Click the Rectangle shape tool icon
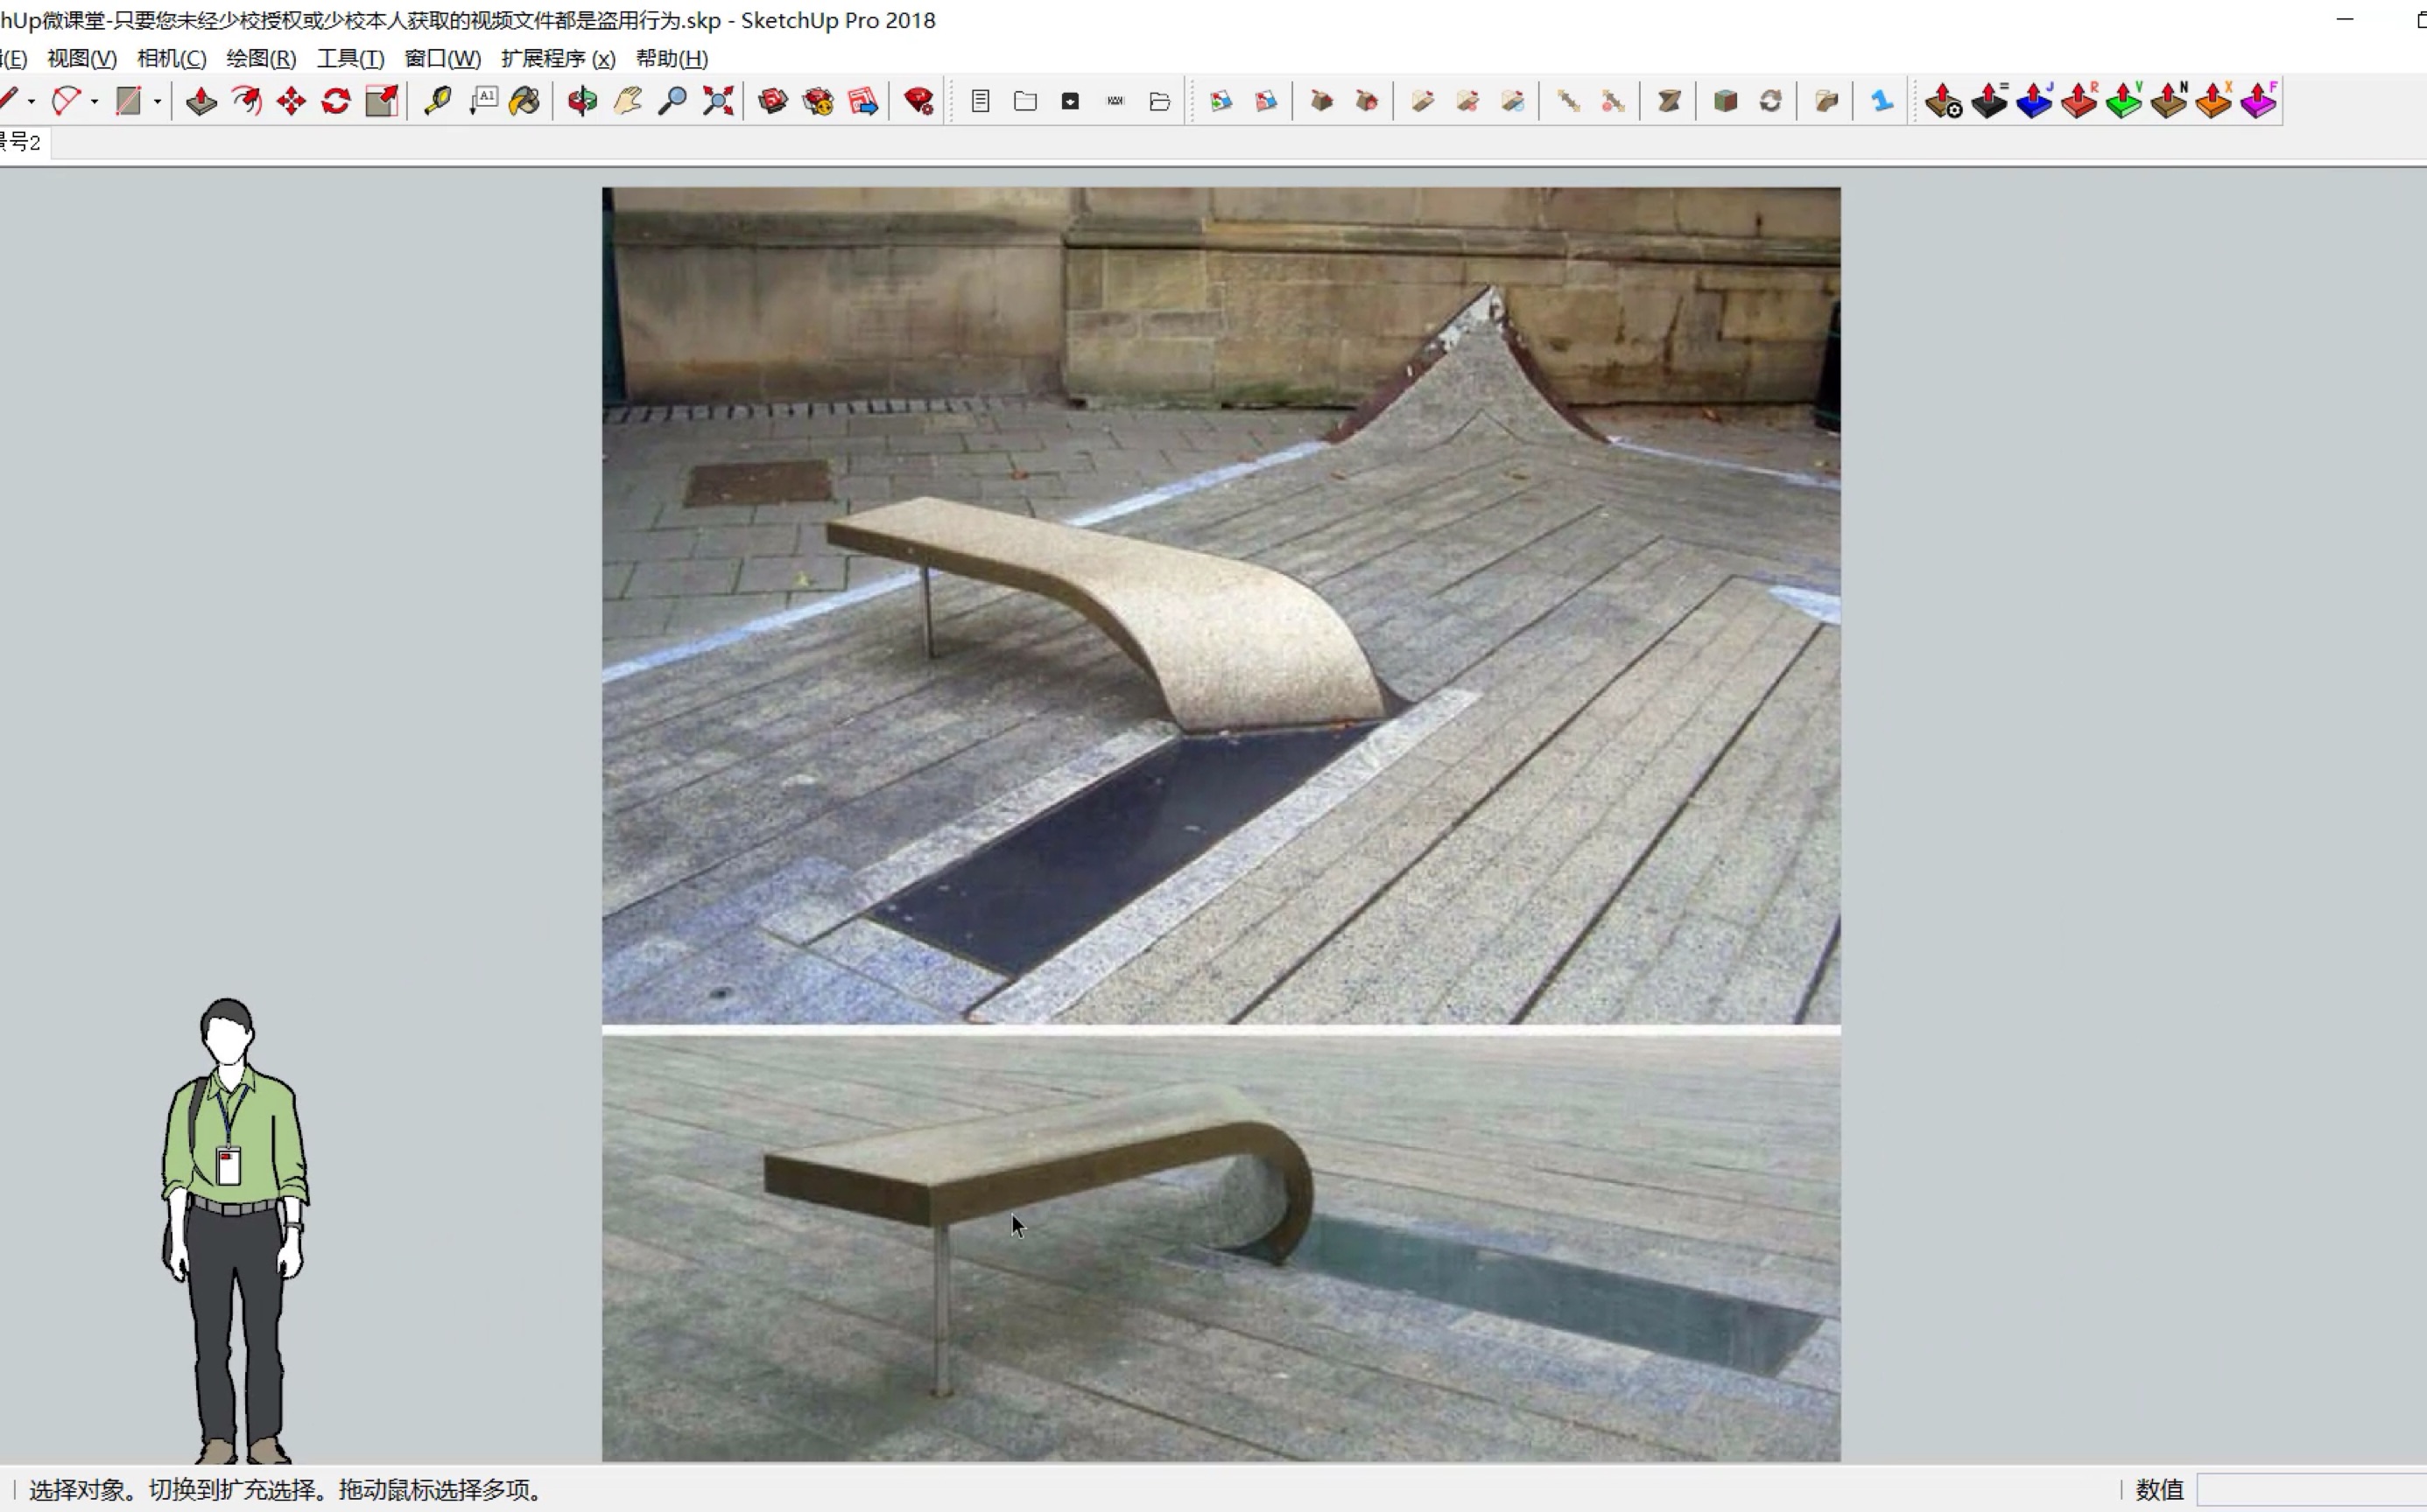This screenshot has width=2427, height=1512. point(129,101)
